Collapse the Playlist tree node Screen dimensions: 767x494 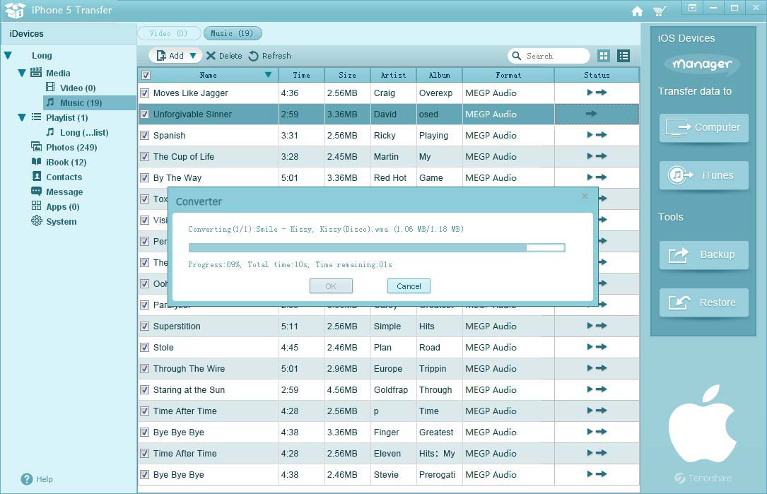pyautogui.click(x=22, y=117)
